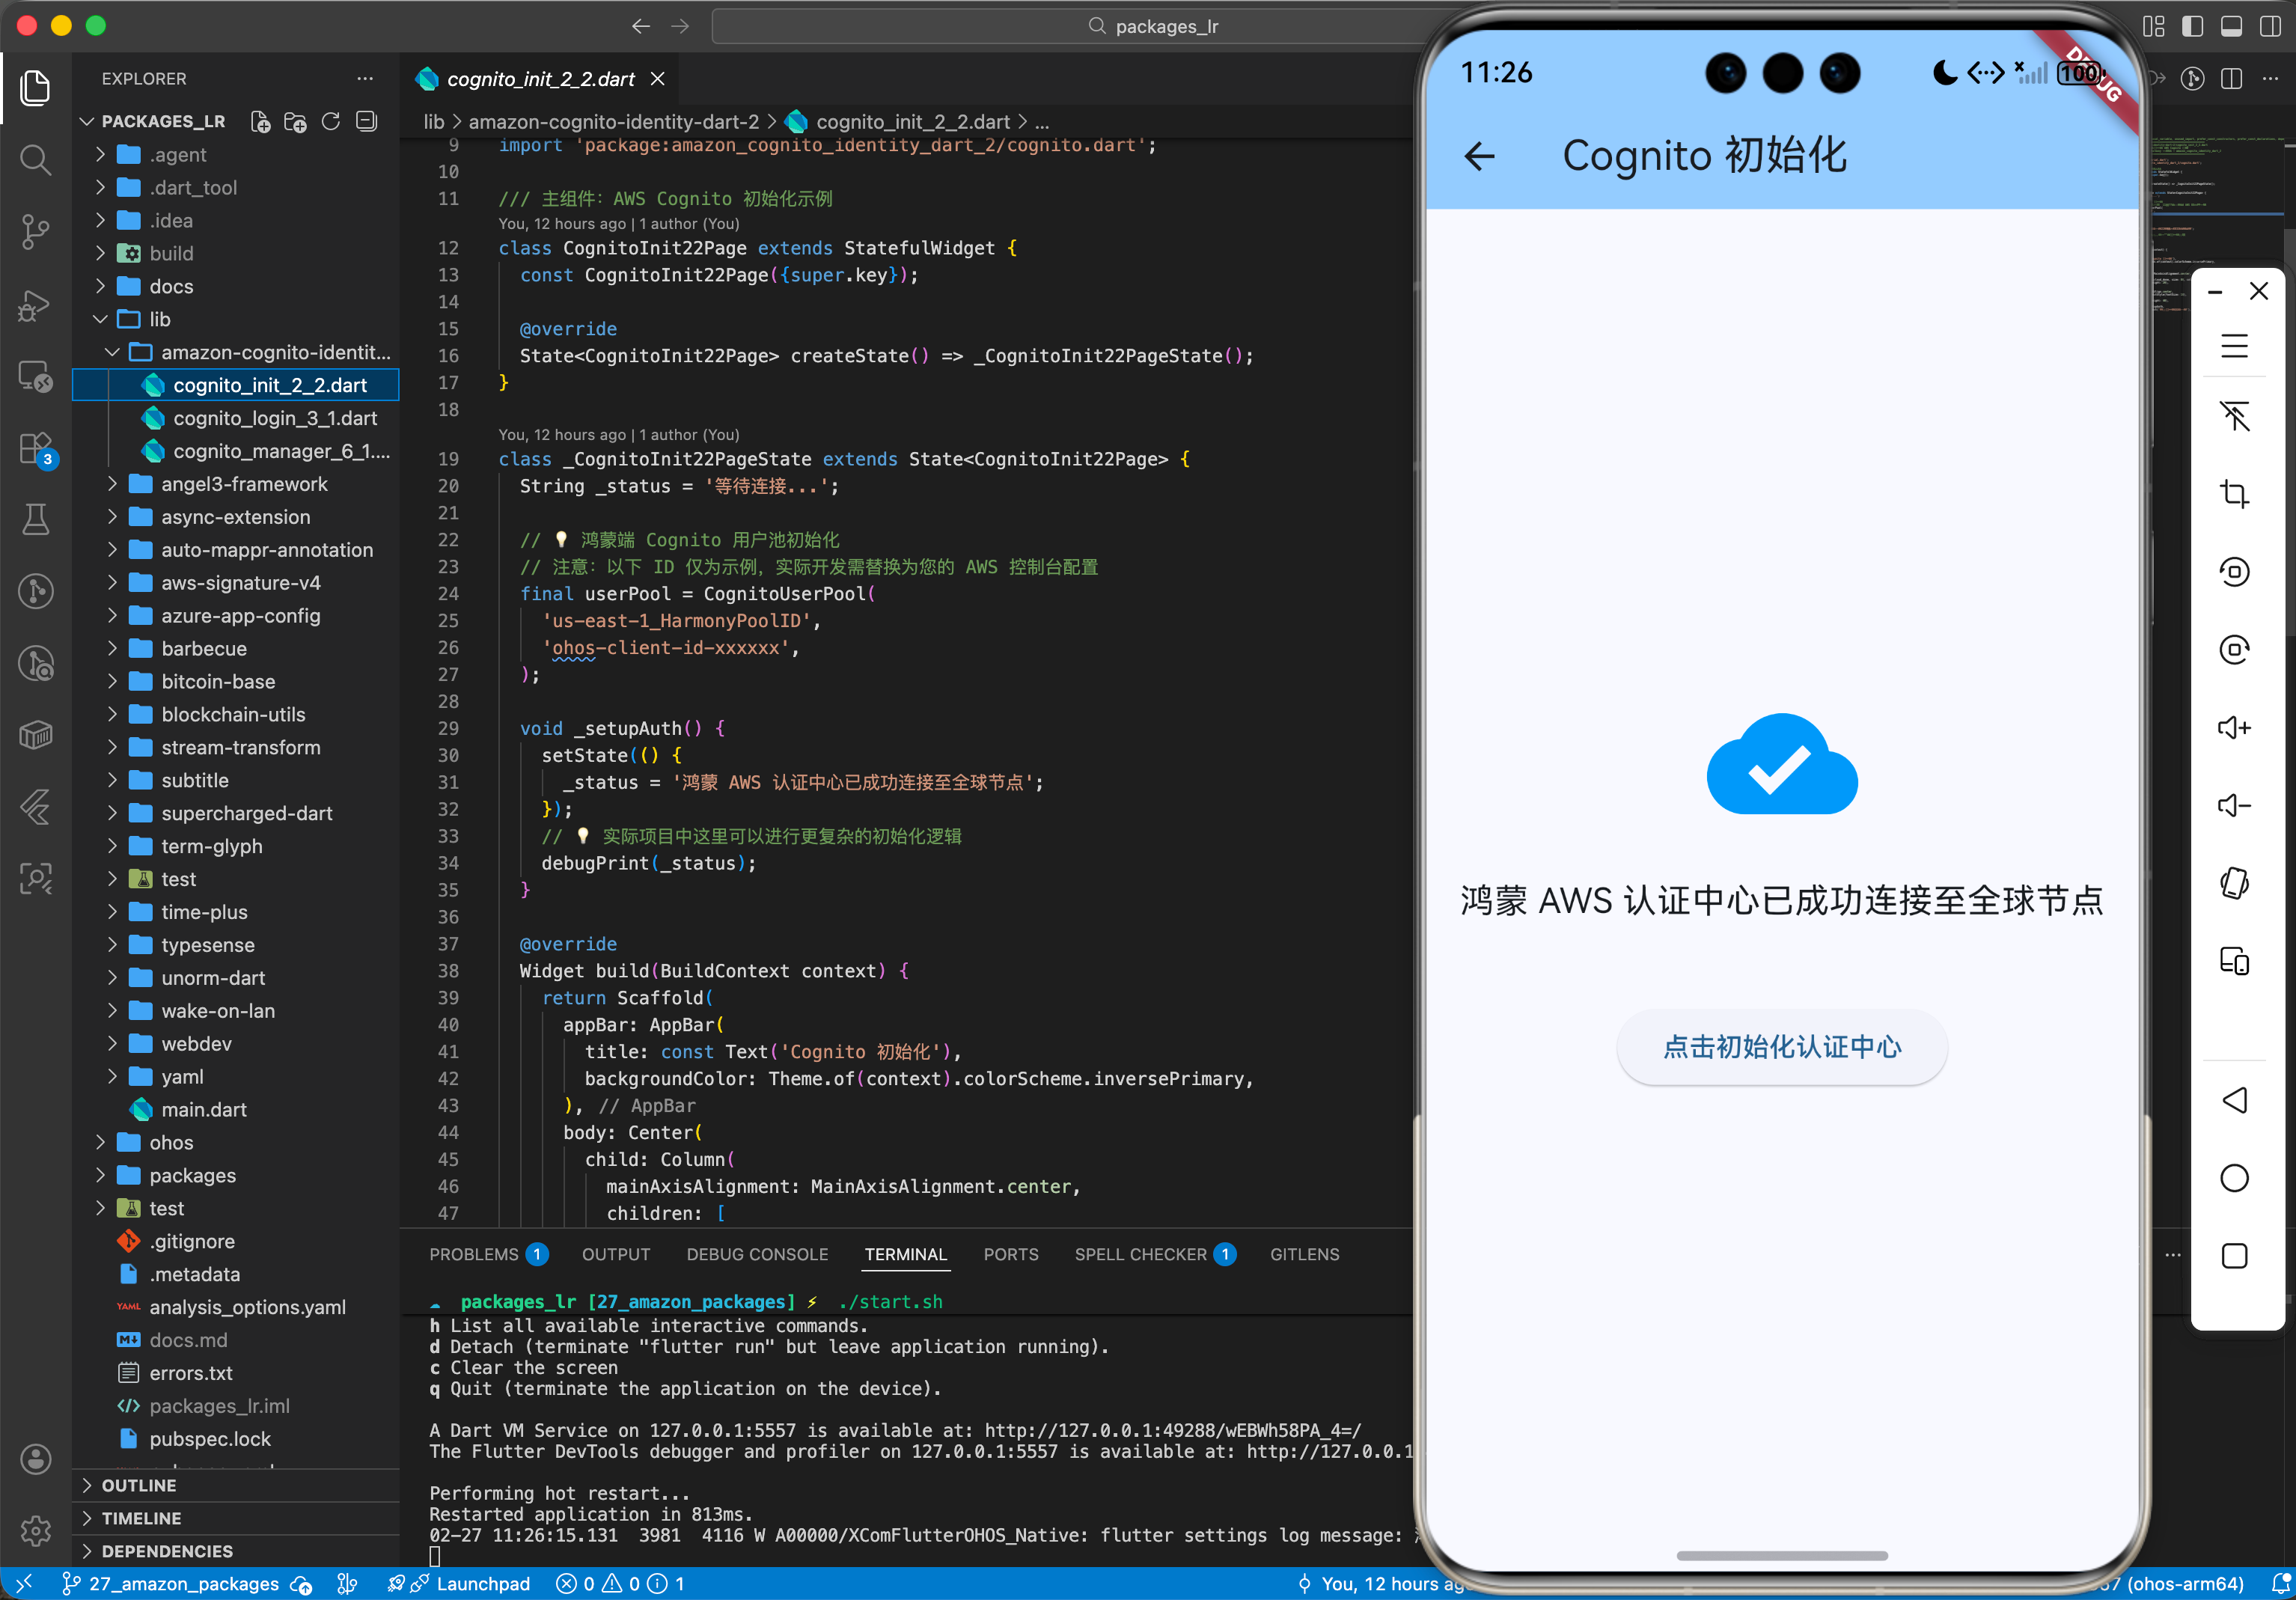Image resolution: width=2296 pixels, height=1600 pixels.
Task: Switch to the PROBLEMS panel tab
Action: tap(488, 1254)
